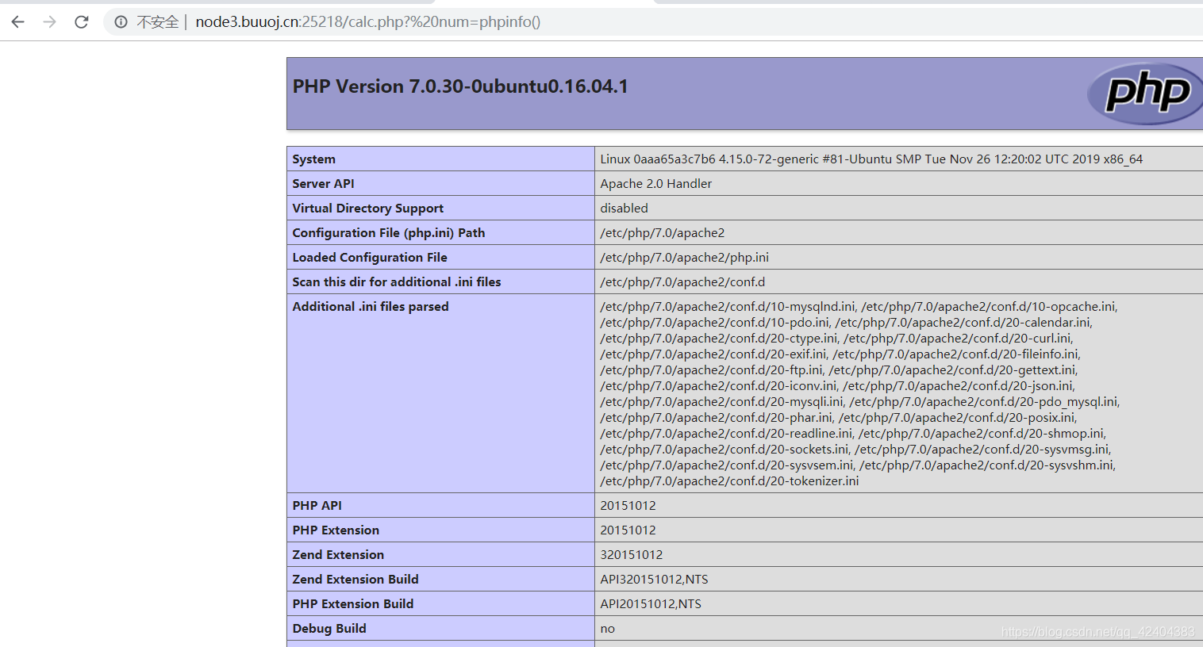Go forward with the arrow button
This screenshot has height=647, width=1203.
click(50, 22)
